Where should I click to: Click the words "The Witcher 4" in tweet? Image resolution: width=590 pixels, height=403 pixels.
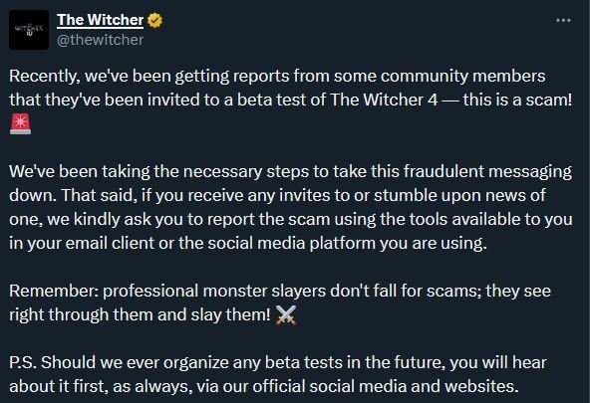tap(384, 100)
